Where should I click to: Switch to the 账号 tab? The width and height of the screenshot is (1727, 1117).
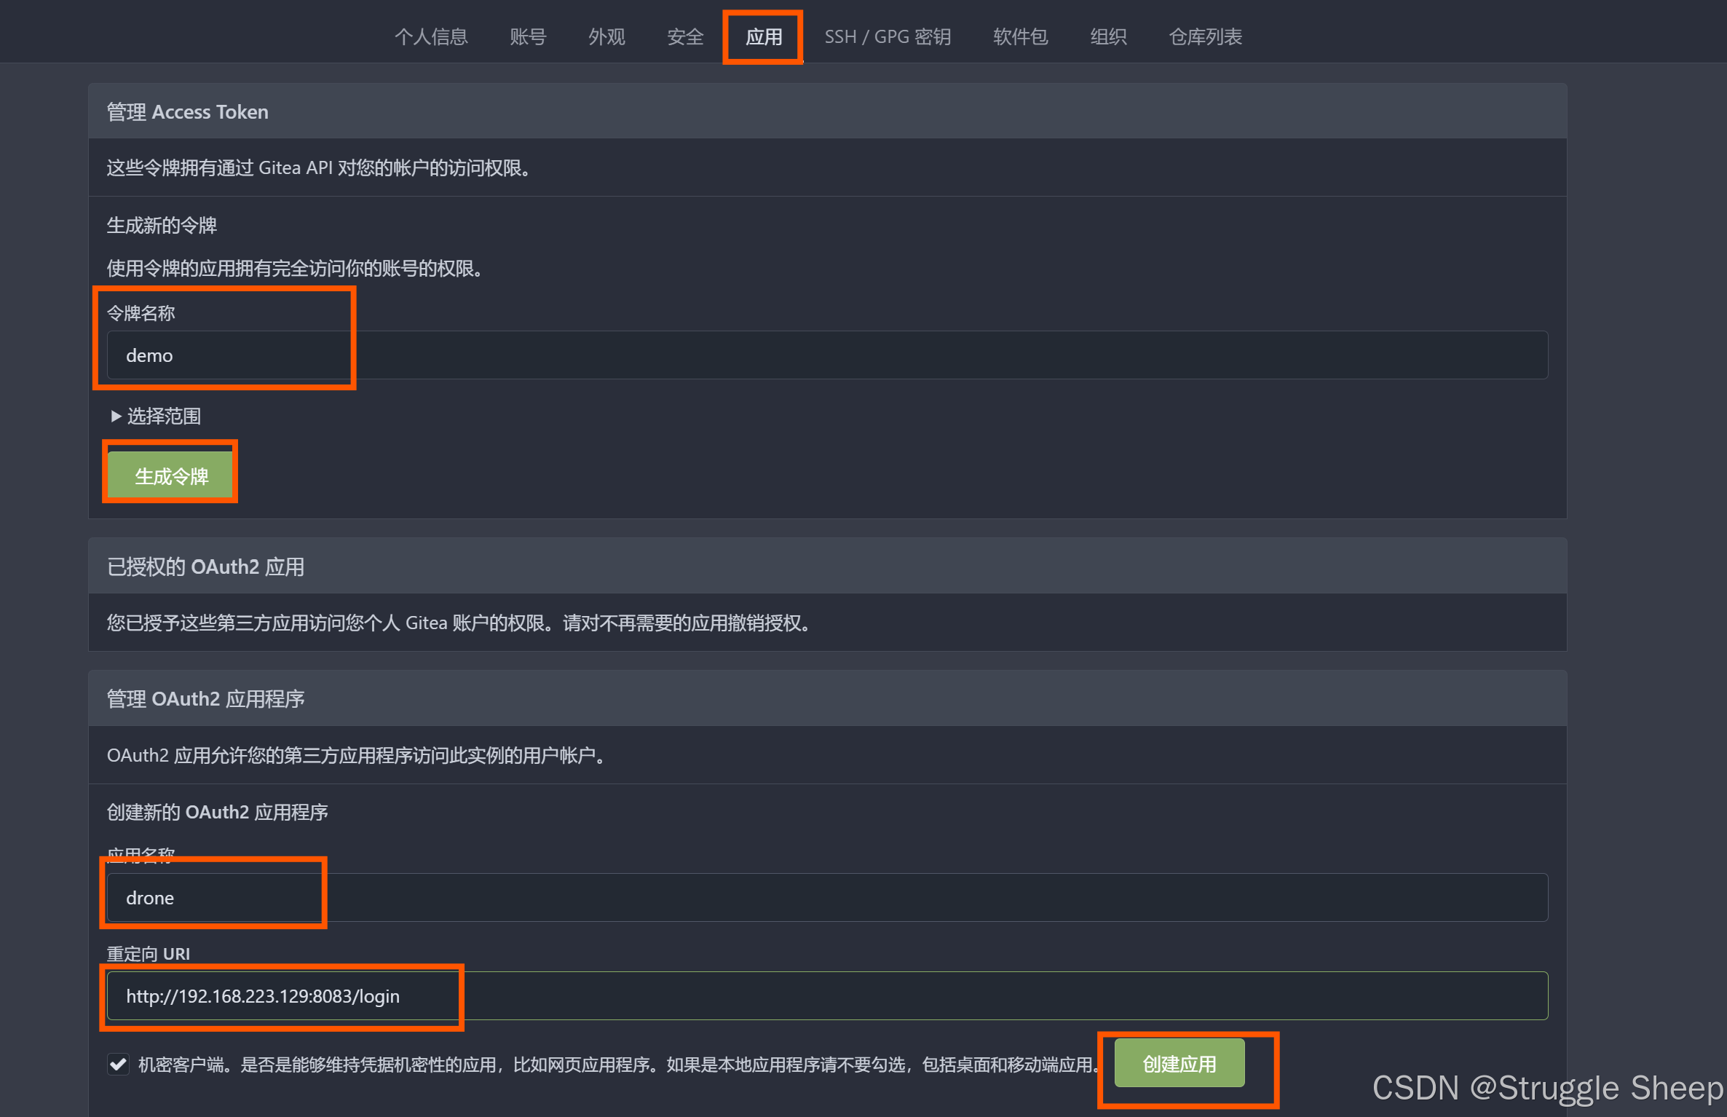click(x=528, y=36)
